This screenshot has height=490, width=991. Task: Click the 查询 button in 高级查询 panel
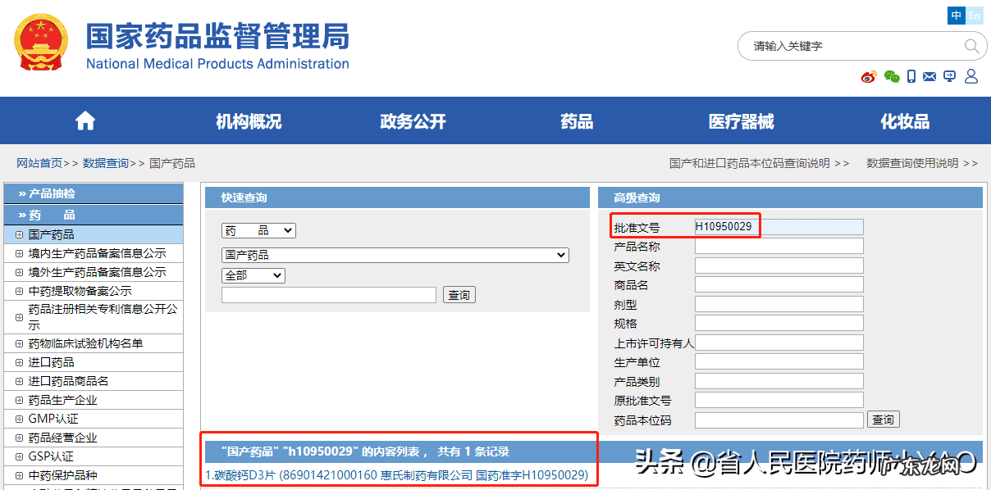click(883, 419)
